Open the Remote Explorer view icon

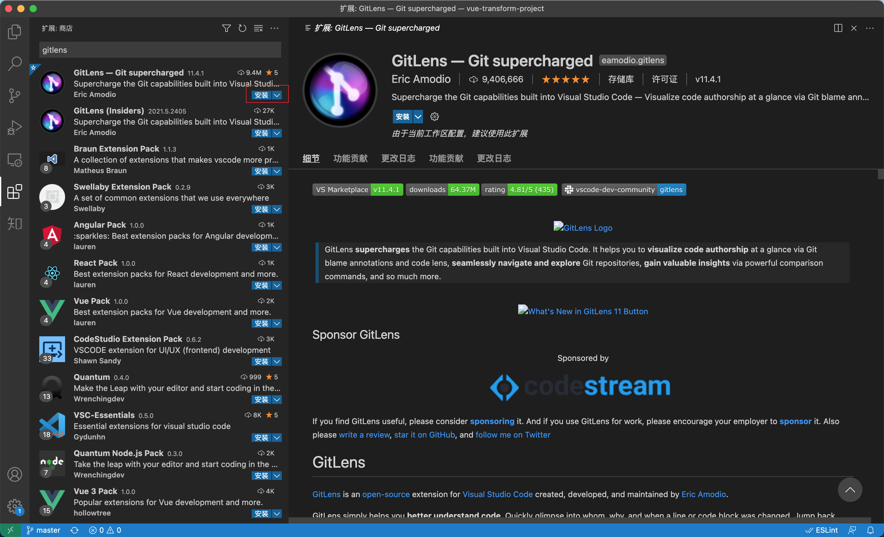[14, 160]
